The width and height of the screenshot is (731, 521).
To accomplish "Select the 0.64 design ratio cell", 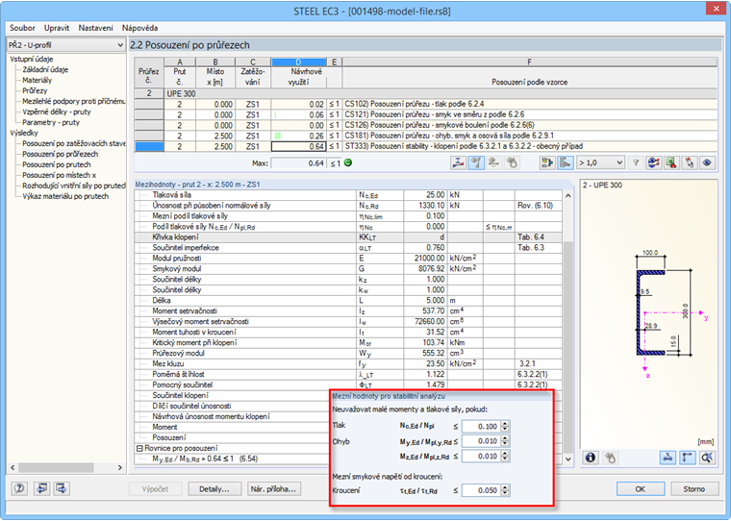I will click(x=299, y=146).
